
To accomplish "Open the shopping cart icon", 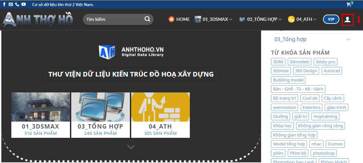I will (349, 4).
